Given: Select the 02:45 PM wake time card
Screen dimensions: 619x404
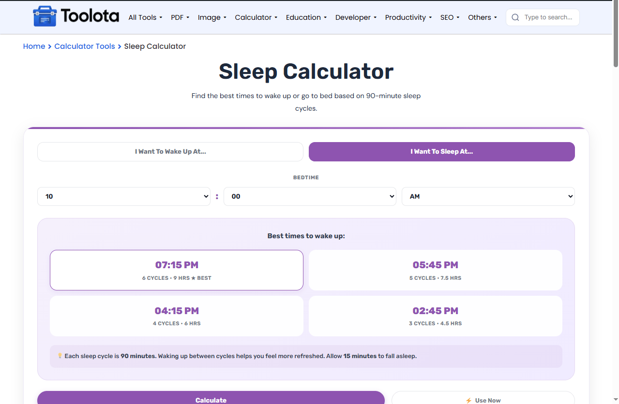Looking at the screenshot, I should pos(436,316).
